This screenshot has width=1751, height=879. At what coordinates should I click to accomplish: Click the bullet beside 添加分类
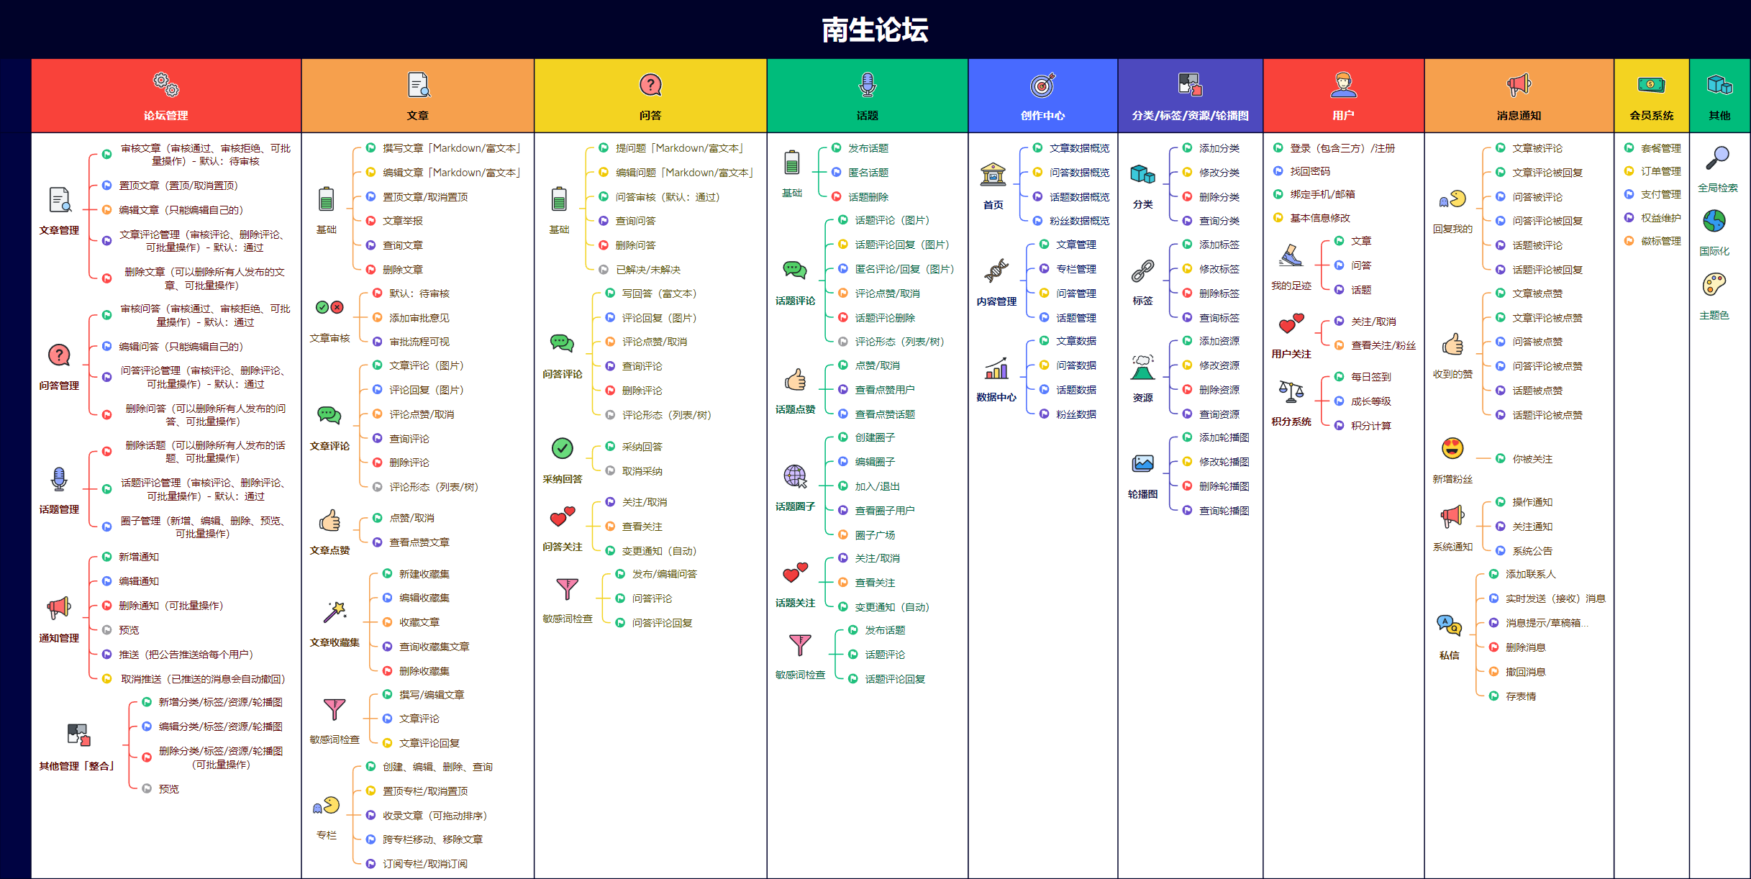[1187, 148]
